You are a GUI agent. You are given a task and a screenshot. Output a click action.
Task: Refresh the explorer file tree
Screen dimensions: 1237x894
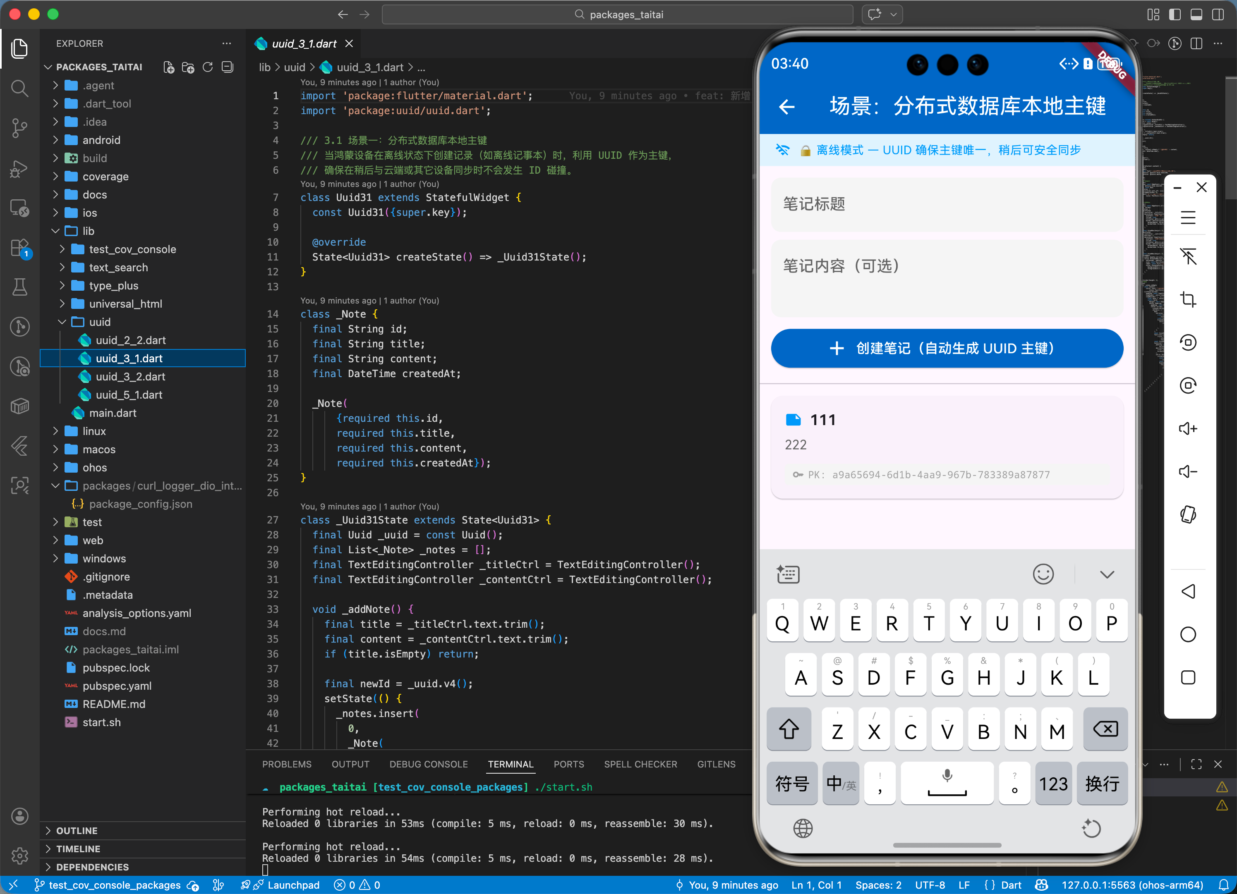coord(208,67)
